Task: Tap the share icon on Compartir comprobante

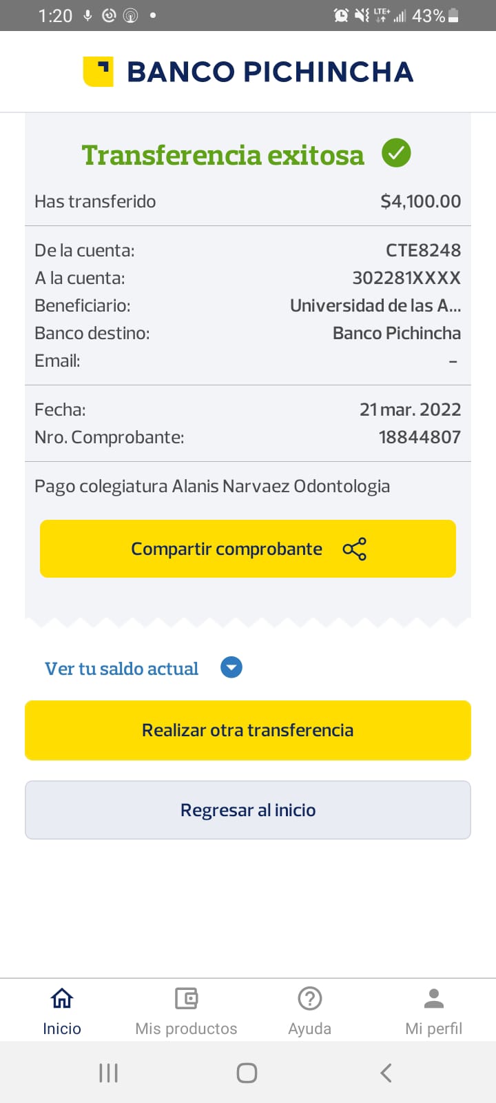Action: tap(354, 549)
